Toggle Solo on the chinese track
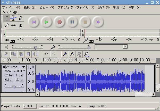The image size is (160, 111). 19,80
